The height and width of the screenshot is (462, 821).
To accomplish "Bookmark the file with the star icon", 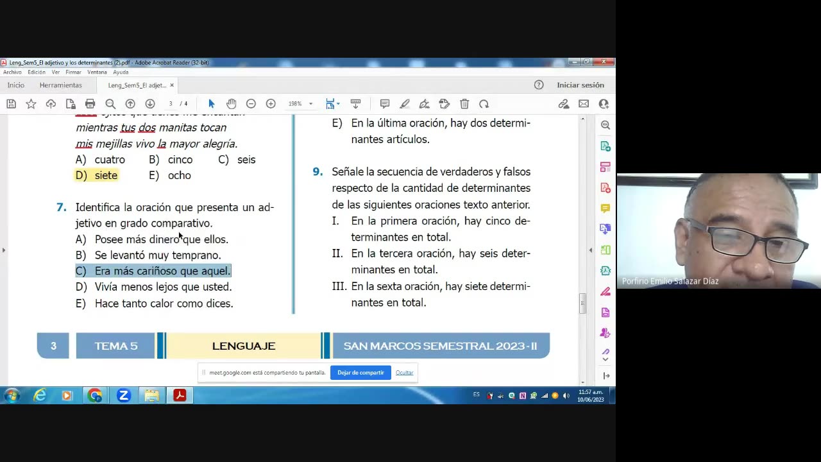I will click(x=31, y=104).
